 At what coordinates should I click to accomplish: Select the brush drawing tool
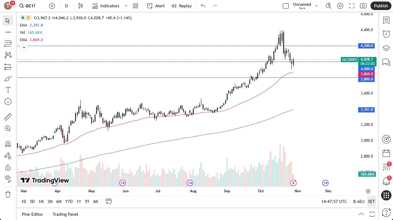click(8, 78)
